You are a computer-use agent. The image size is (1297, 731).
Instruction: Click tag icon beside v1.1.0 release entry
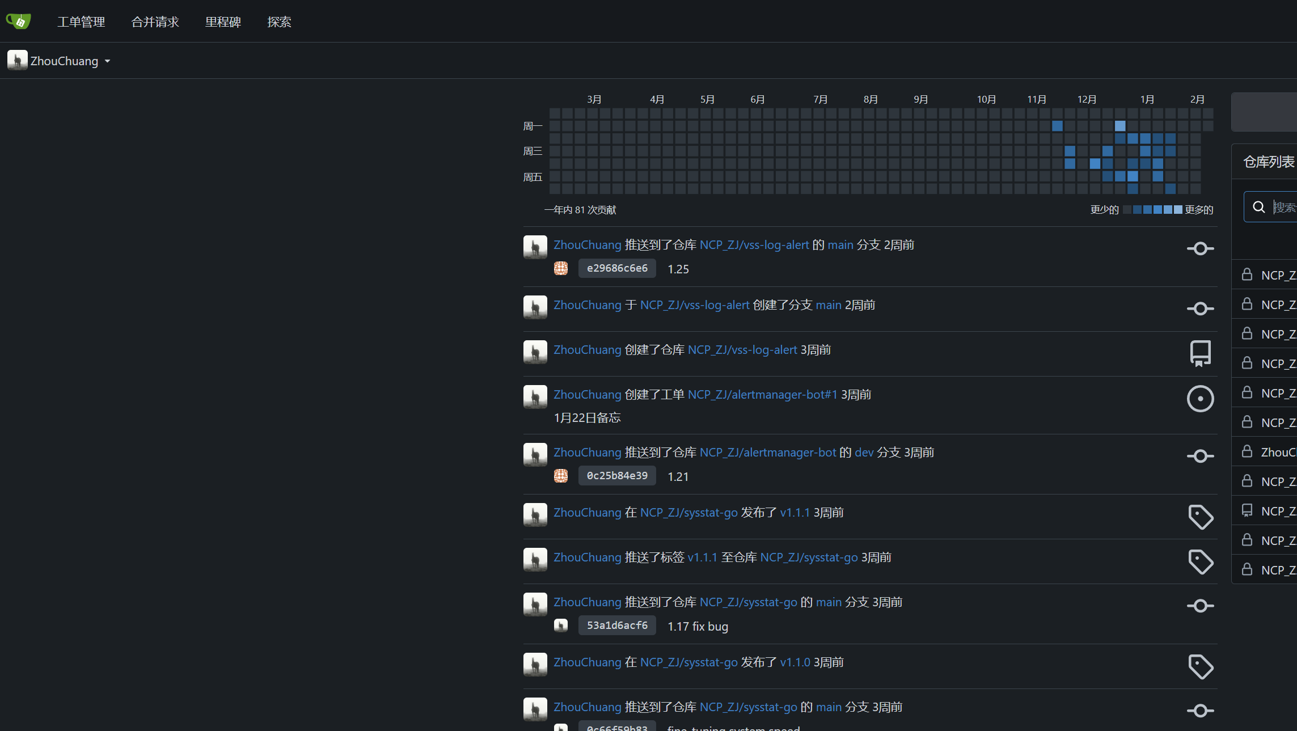click(x=1200, y=666)
